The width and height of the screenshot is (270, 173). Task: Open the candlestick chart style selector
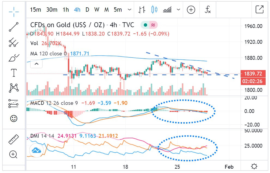tap(154, 10)
